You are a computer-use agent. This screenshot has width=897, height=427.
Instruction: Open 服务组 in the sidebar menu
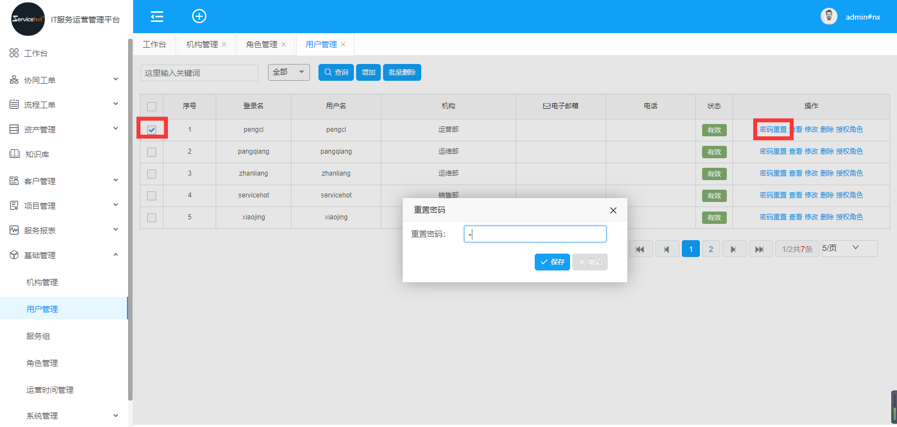[x=38, y=336]
